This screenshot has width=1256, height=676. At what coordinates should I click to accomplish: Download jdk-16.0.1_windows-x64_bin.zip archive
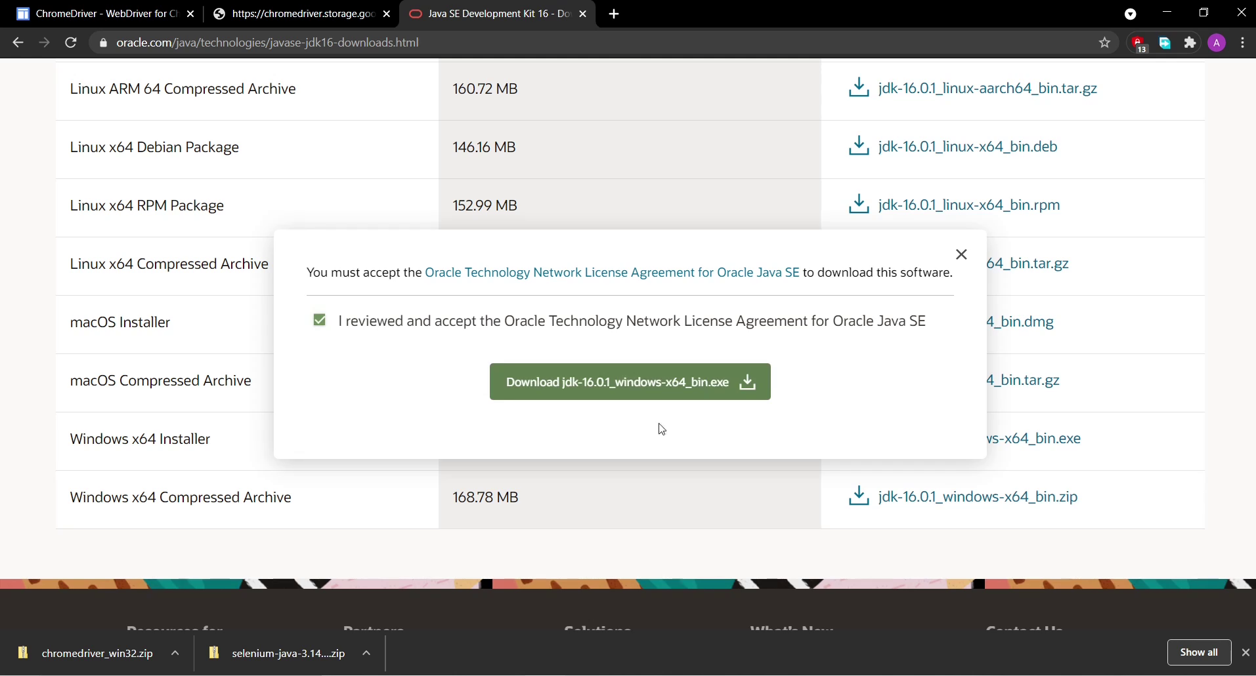(x=978, y=497)
